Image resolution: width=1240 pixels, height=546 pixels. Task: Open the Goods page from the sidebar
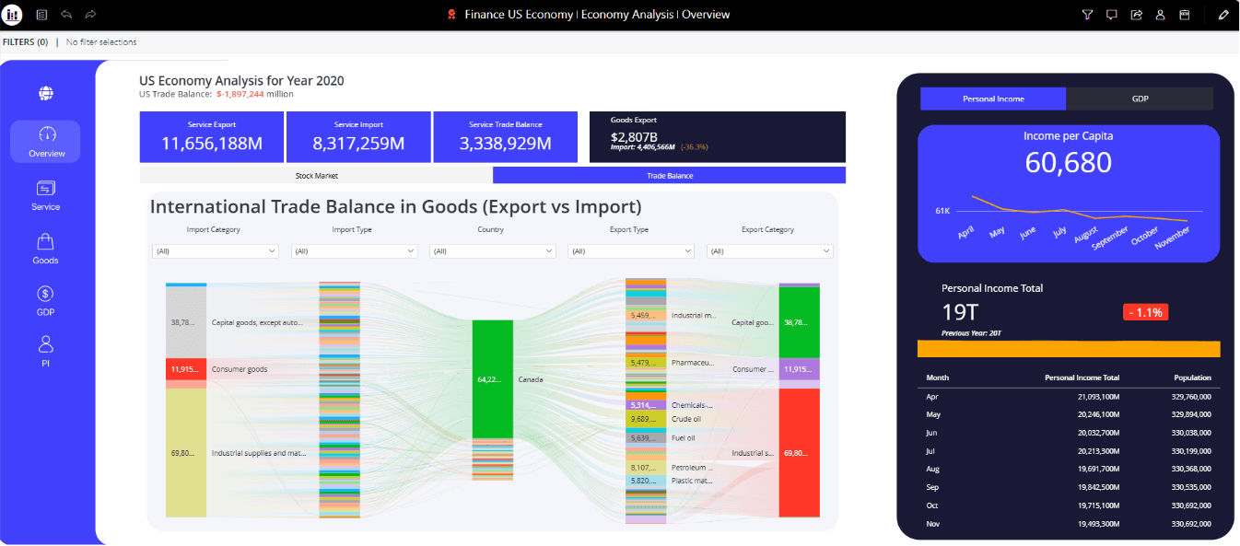pyautogui.click(x=45, y=249)
